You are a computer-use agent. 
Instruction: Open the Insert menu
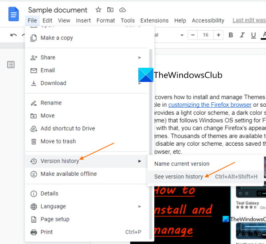(83, 20)
